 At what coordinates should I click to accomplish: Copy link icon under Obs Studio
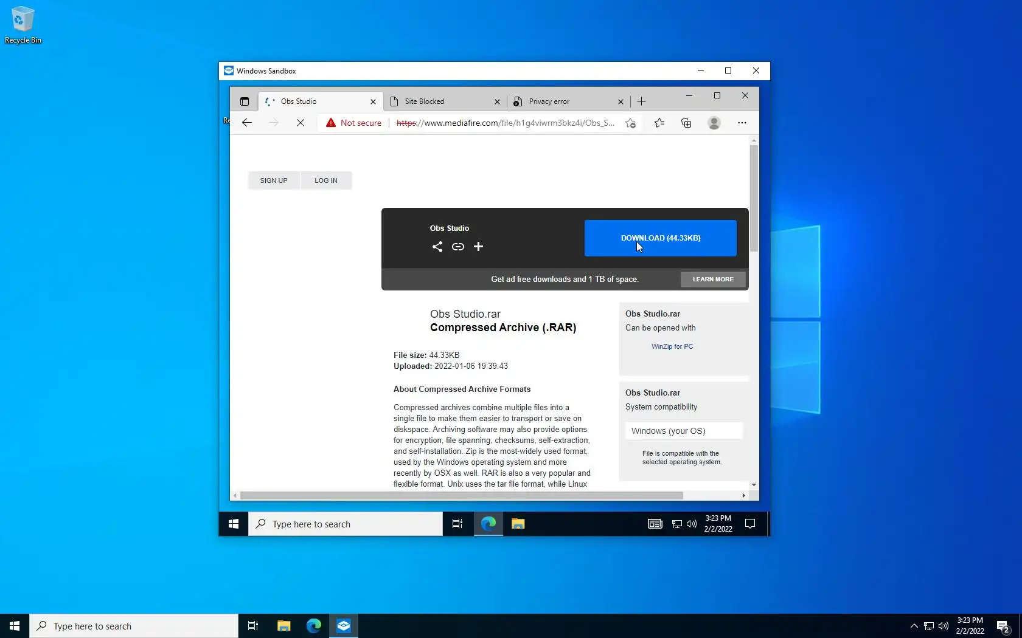458,247
